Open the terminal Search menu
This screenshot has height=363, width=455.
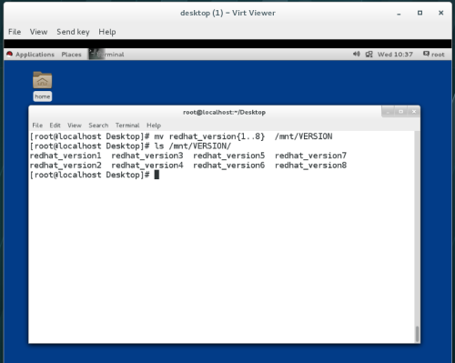[x=98, y=126]
